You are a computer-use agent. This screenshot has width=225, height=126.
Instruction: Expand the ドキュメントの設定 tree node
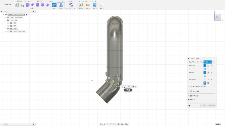coord(5,17)
